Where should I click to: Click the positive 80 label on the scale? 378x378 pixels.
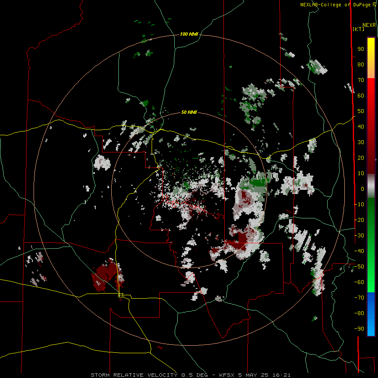pyautogui.click(x=361, y=65)
